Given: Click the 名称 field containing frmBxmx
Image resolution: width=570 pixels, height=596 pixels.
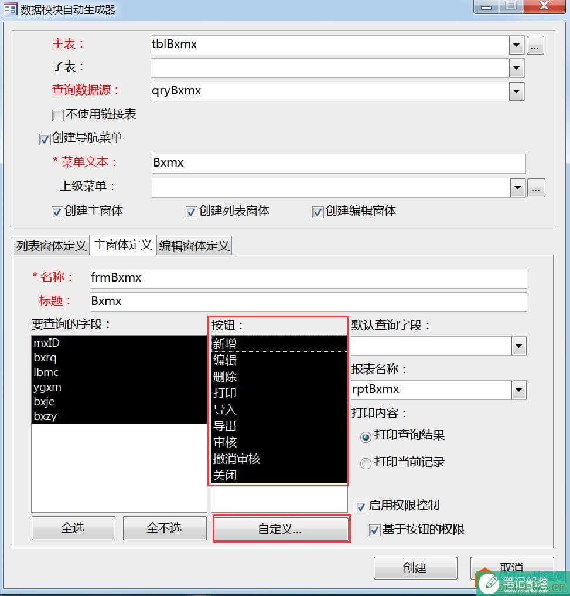Looking at the screenshot, I should click(308, 279).
